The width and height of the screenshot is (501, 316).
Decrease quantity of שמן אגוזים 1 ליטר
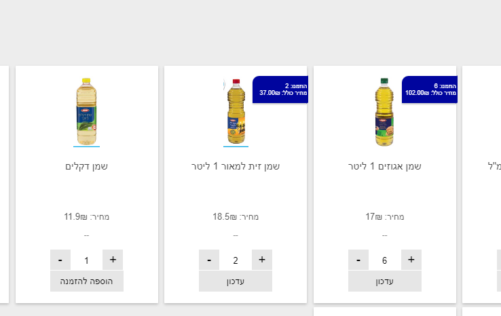pyautogui.click(x=358, y=260)
